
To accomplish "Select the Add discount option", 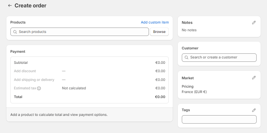I will click(x=25, y=71).
